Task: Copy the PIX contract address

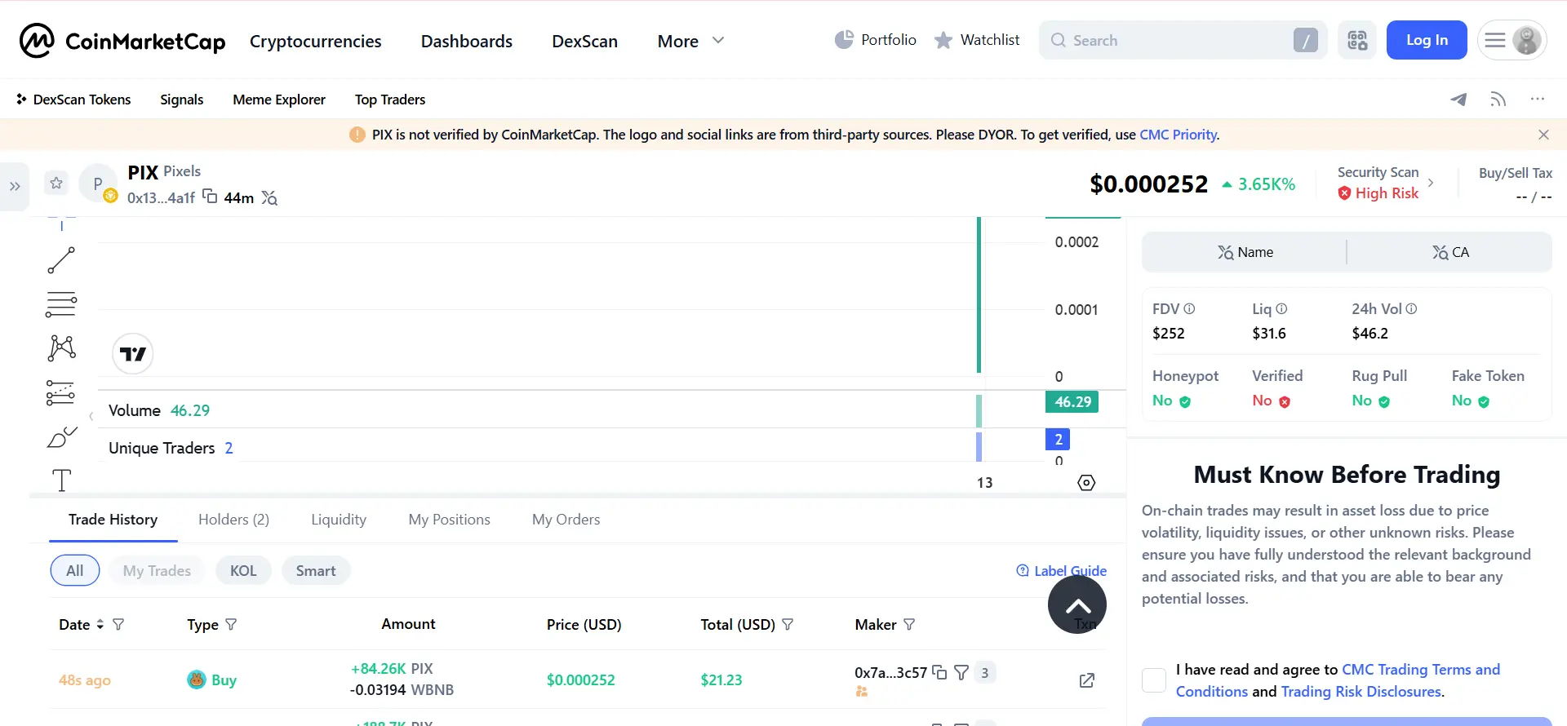Action: 210,197
